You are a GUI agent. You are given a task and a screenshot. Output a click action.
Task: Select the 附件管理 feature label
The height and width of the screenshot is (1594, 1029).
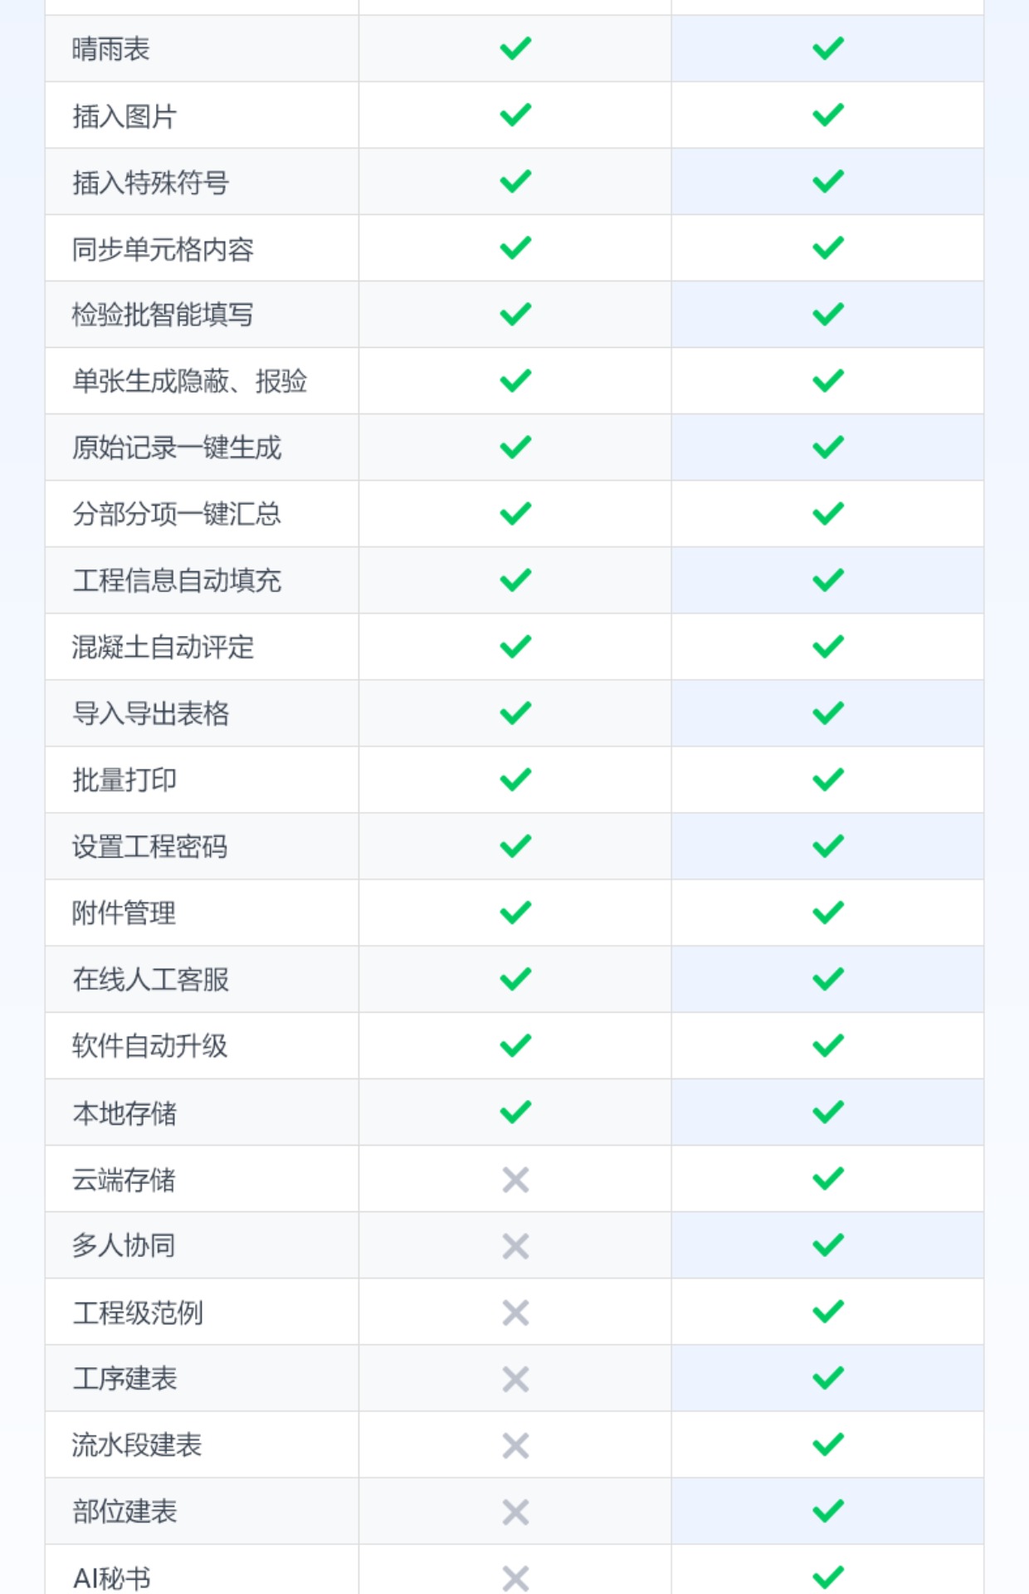coord(124,913)
